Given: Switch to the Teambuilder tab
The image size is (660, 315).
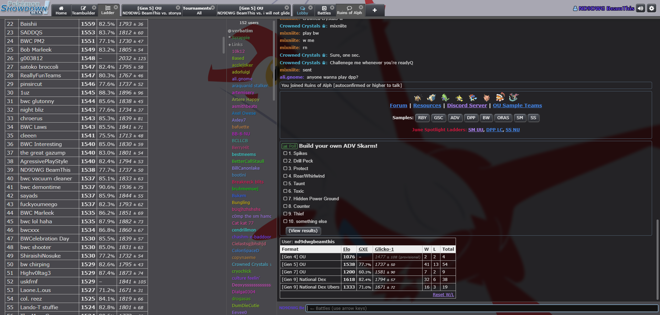Looking at the screenshot, I should click(x=83, y=10).
